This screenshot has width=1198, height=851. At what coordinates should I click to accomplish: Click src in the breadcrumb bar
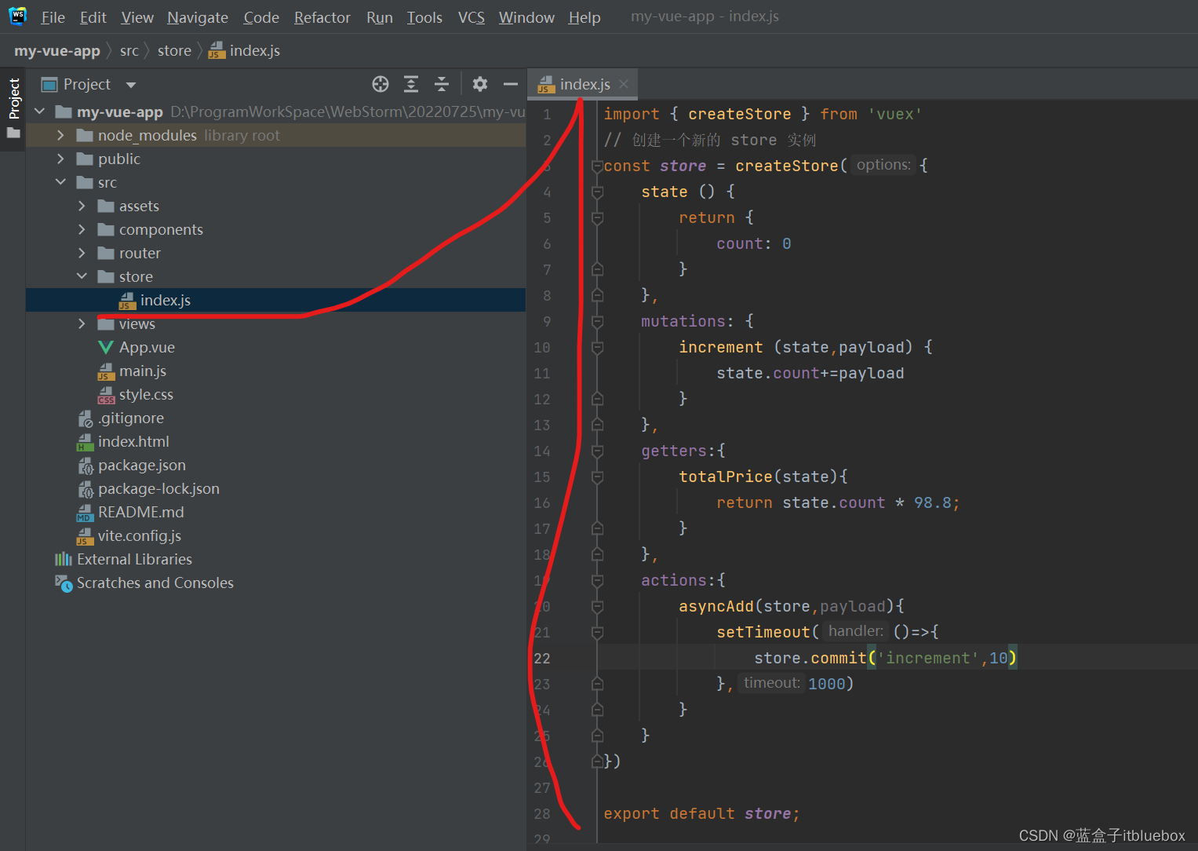[129, 51]
